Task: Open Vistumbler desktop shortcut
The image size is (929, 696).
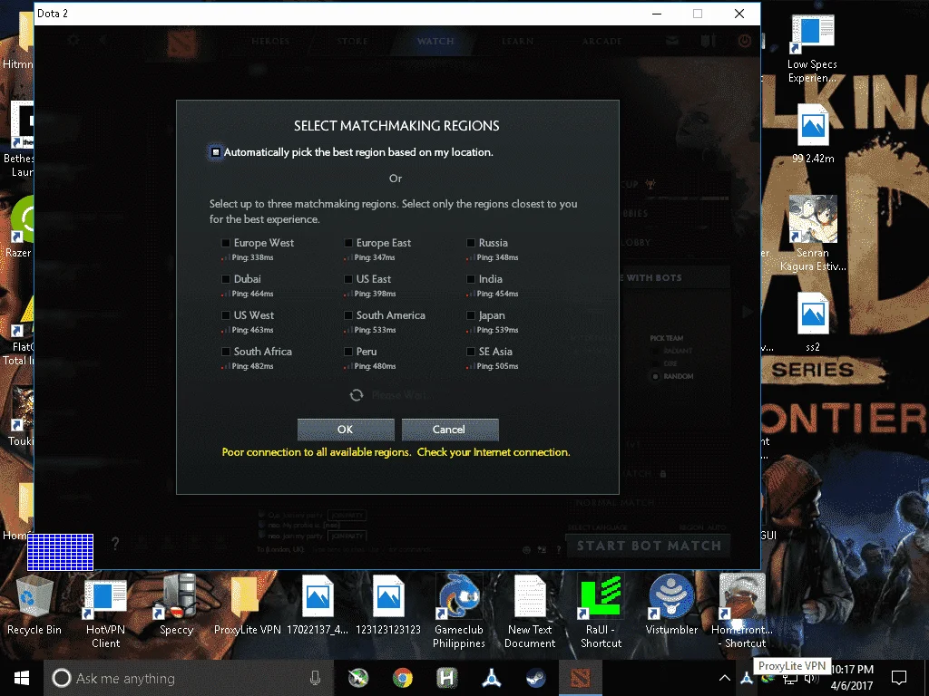Action: pos(671,604)
